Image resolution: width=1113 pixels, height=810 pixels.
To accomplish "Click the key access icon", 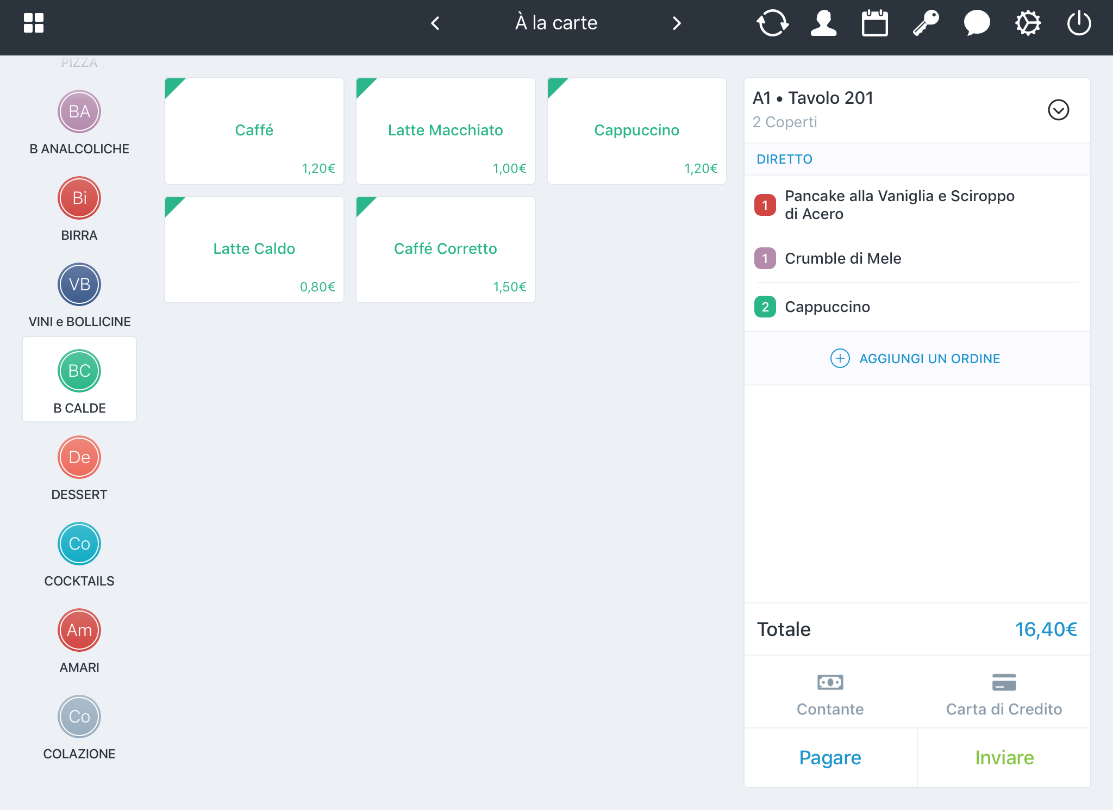I will coord(926,23).
